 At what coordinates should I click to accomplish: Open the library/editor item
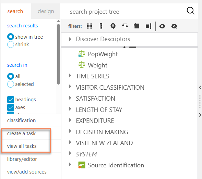22,159
